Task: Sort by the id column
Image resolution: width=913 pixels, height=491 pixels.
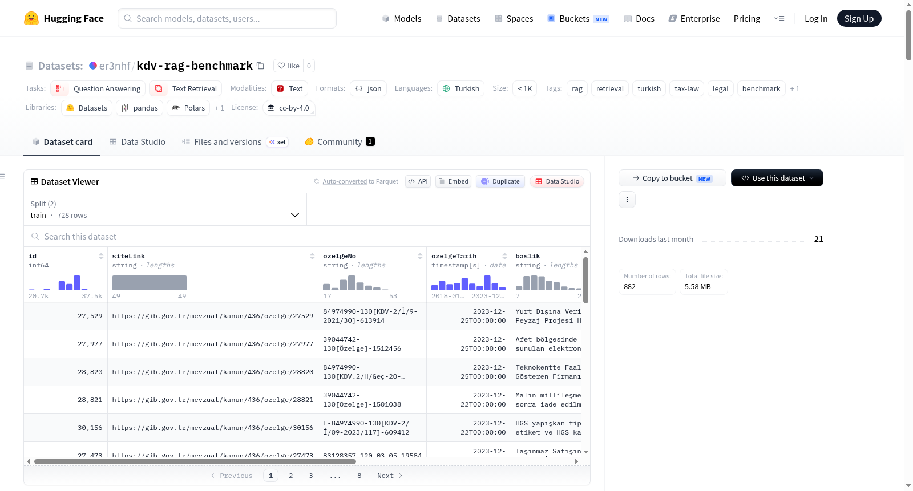Action: (x=101, y=256)
